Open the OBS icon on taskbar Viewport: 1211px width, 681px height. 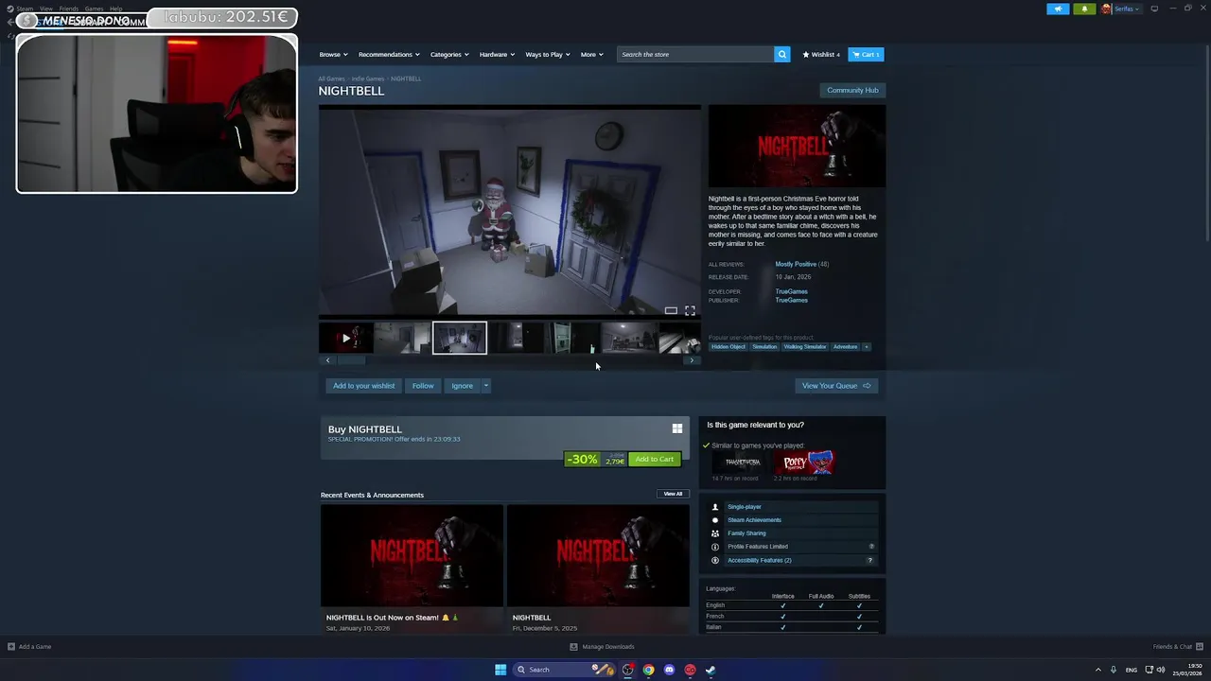pyautogui.click(x=627, y=670)
